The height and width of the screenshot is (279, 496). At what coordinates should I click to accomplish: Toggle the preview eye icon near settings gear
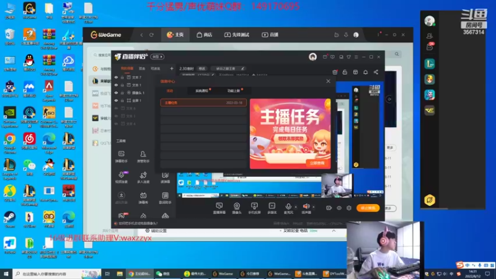339,208
